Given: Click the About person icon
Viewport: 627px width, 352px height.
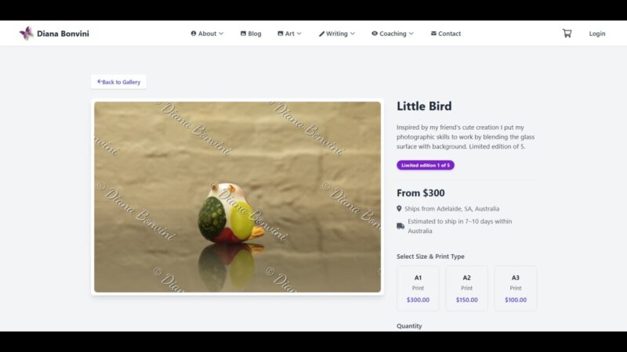Looking at the screenshot, I should point(194,34).
